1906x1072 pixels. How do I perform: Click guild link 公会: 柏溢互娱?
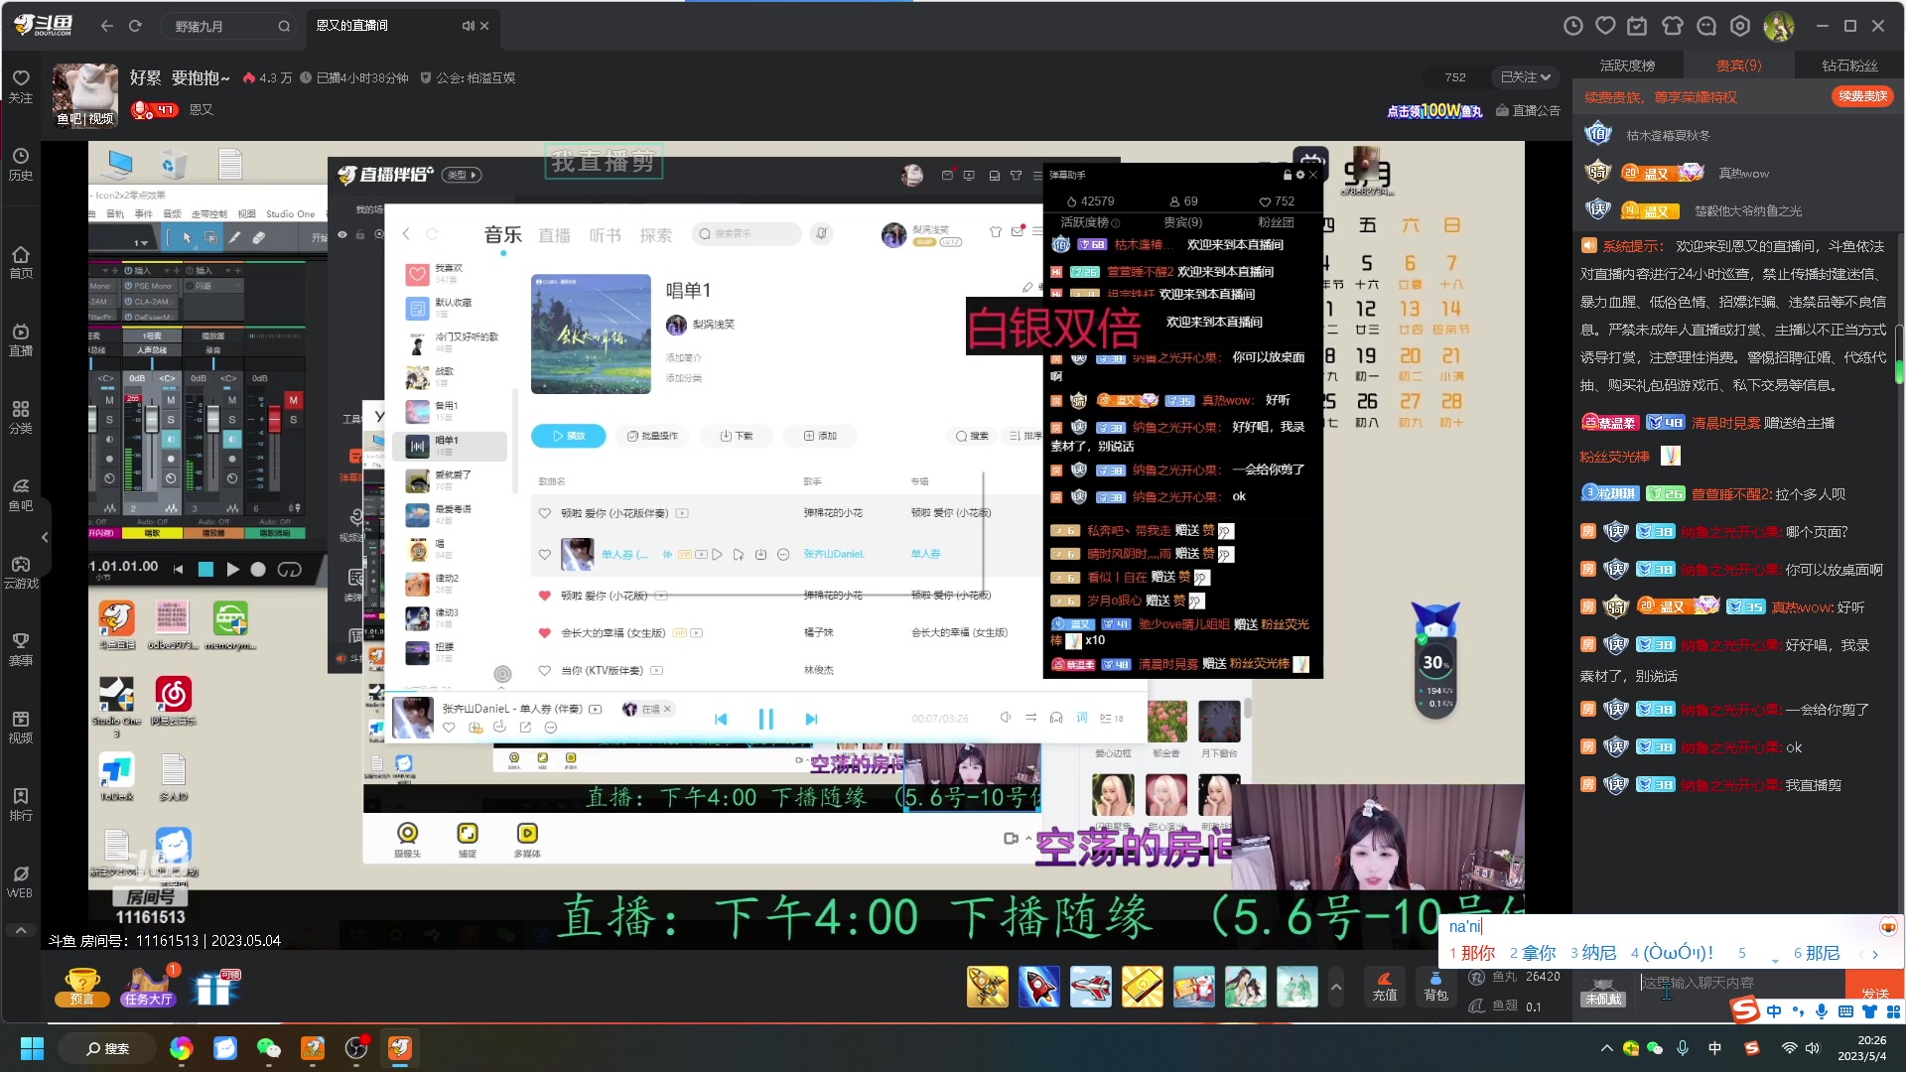pos(468,78)
